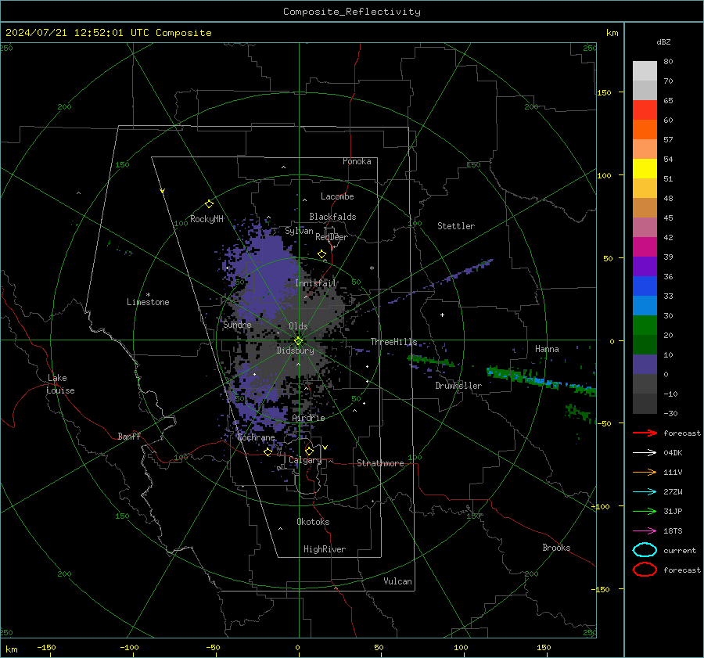
Task: Click the Airdrie city label
Action: pyautogui.click(x=308, y=418)
